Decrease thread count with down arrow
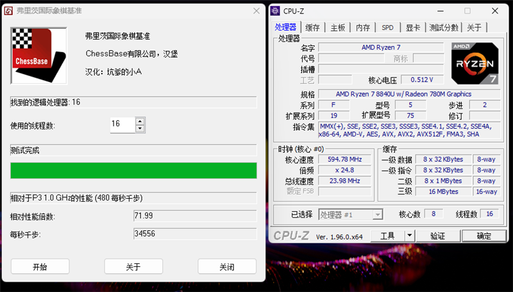This screenshot has width=513, height=292. click(140, 128)
